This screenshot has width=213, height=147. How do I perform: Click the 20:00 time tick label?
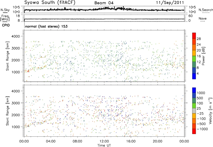tap(157, 141)
